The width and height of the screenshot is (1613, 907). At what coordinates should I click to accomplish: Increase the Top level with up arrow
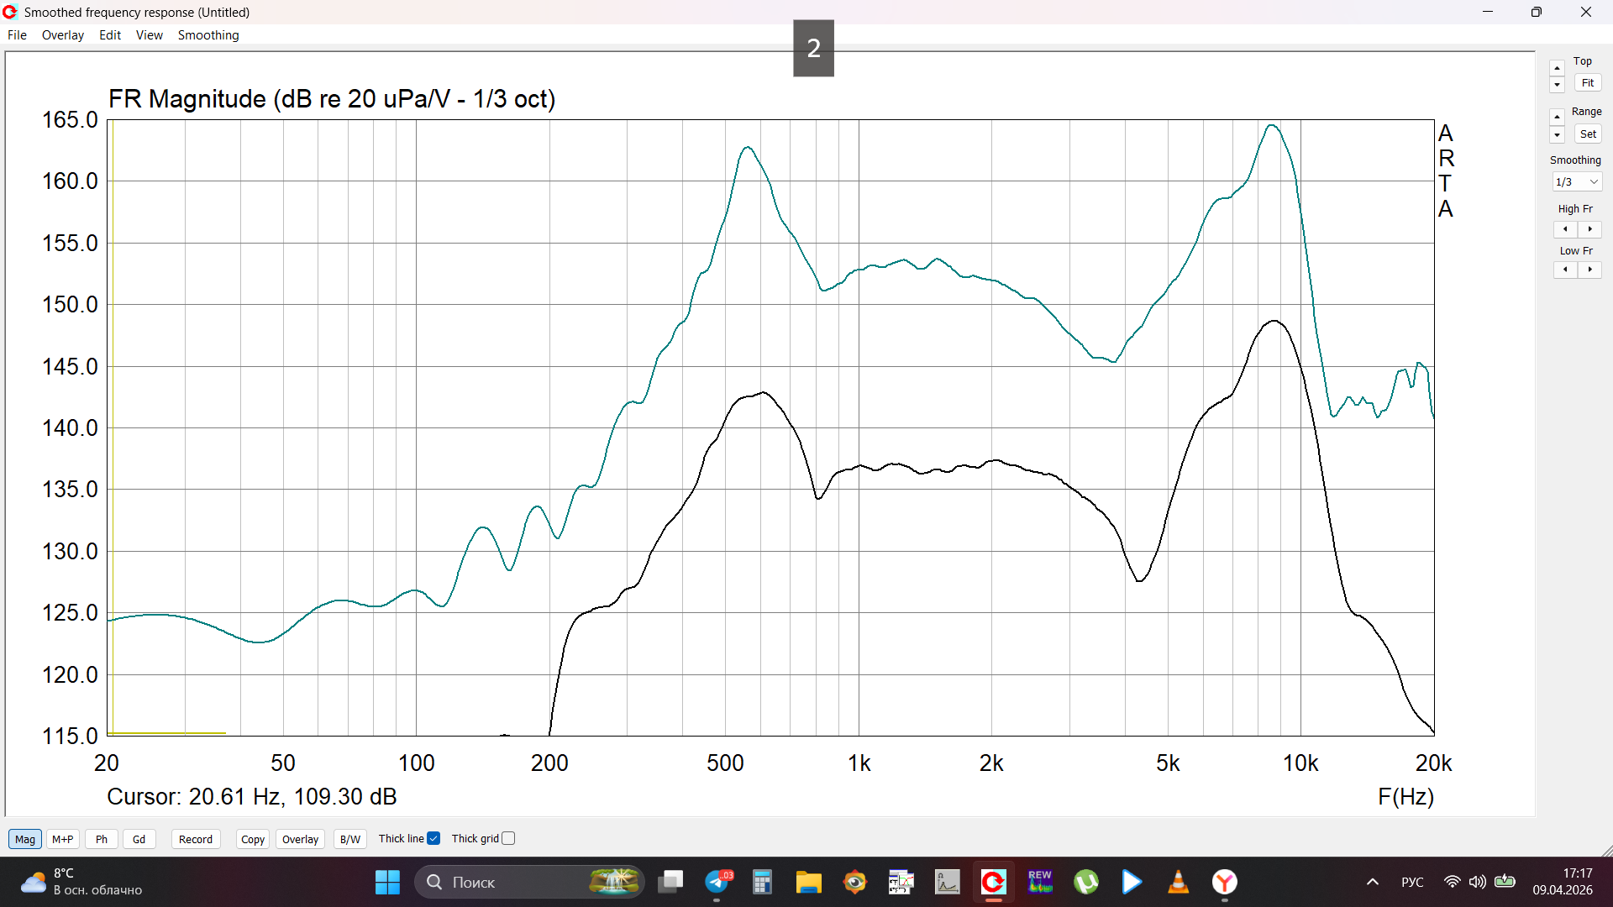(1557, 68)
